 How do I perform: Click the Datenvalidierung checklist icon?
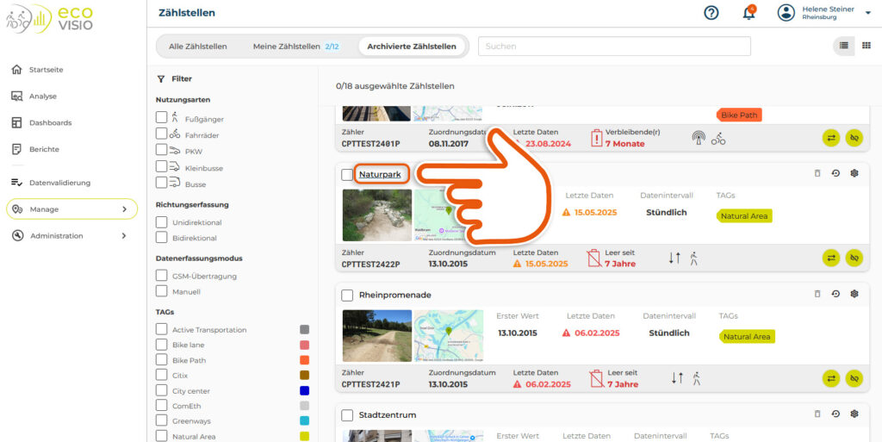click(17, 183)
